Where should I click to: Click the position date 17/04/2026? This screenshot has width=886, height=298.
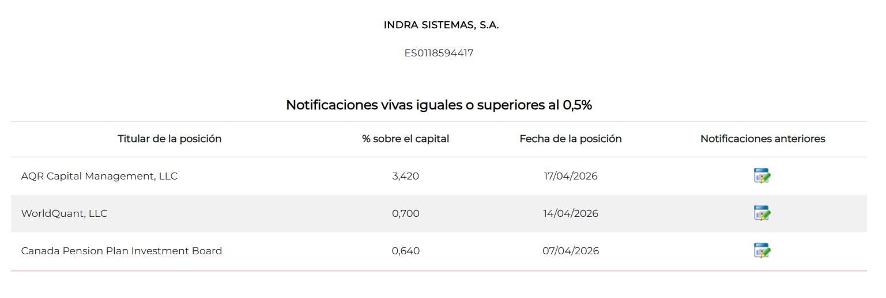coord(570,176)
